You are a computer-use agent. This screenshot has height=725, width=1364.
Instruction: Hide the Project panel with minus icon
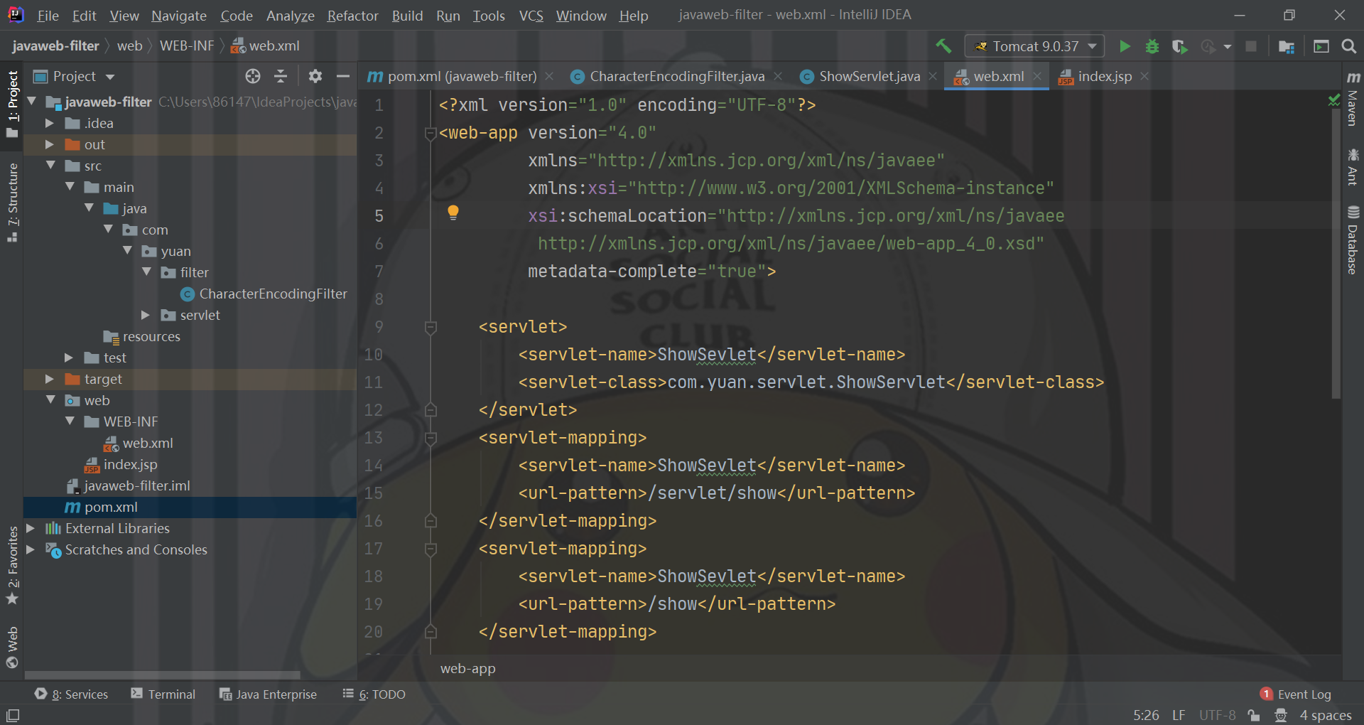343,76
